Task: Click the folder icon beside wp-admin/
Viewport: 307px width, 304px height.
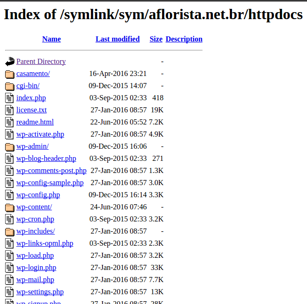Action: (10, 147)
